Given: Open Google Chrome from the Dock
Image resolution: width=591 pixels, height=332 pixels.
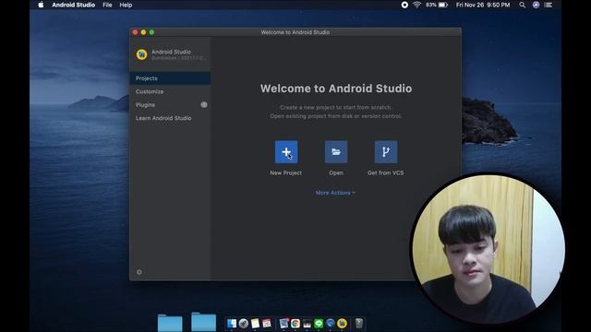Looking at the screenshot, I should tap(295, 324).
